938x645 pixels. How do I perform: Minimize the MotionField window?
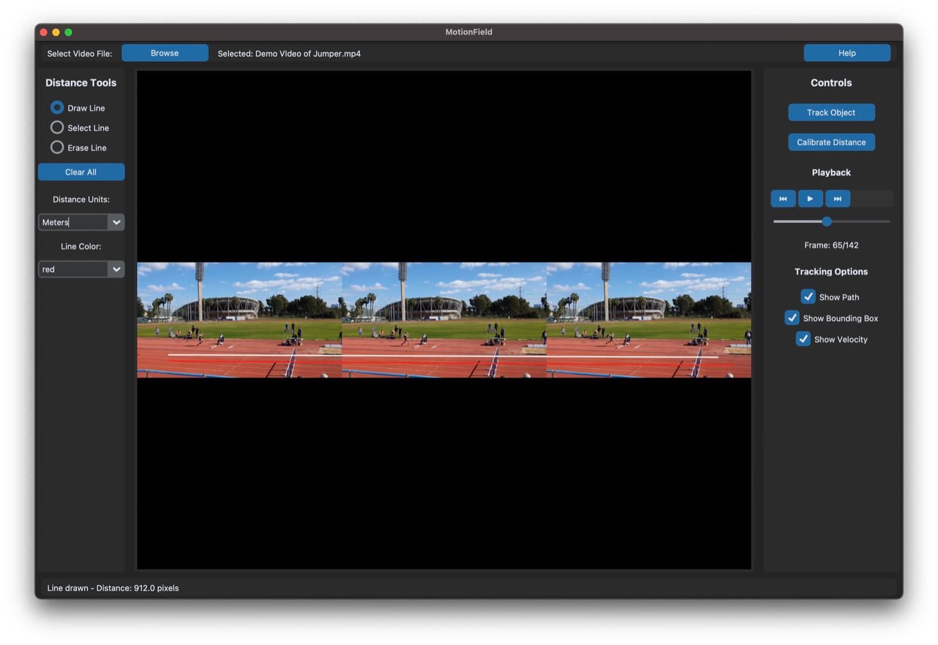pyautogui.click(x=56, y=32)
